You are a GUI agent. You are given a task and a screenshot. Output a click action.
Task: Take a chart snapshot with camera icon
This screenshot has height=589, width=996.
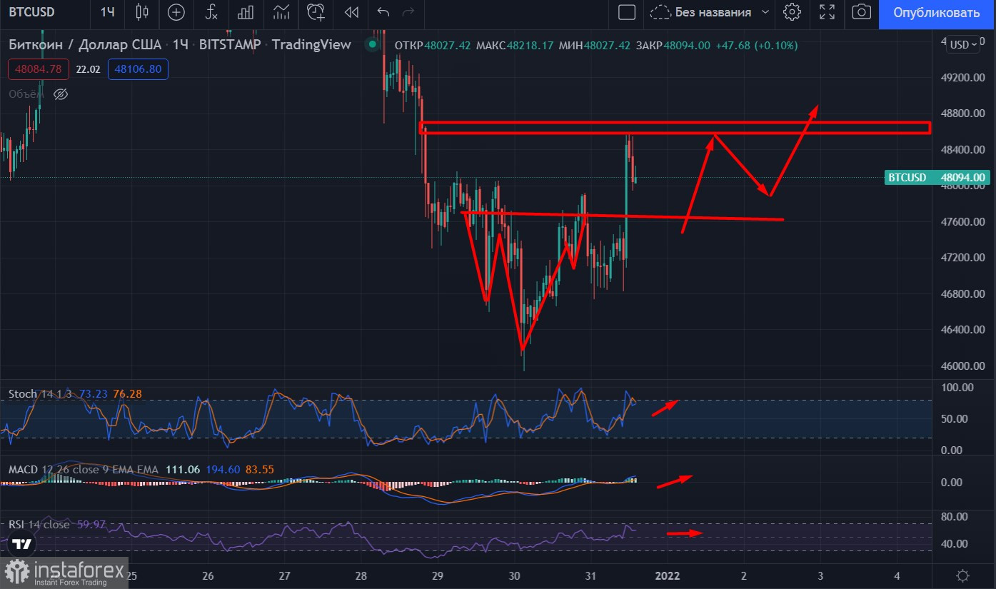(x=862, y=12)
